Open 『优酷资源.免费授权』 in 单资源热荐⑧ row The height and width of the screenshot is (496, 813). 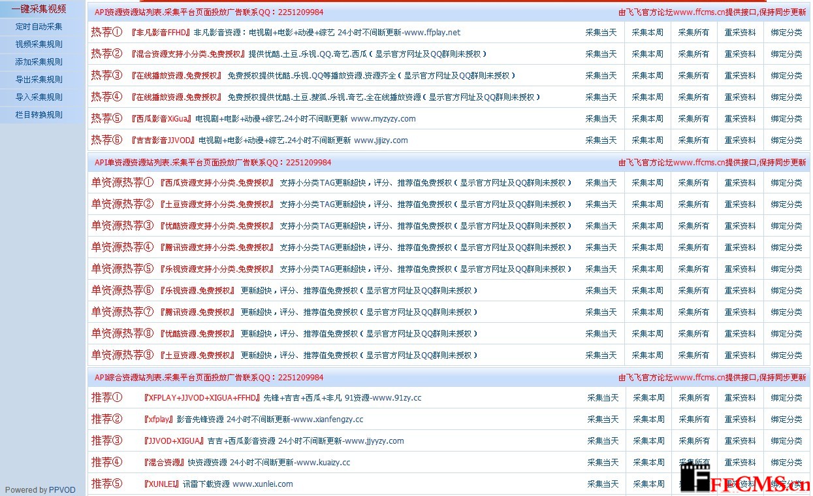pos(197,334)
